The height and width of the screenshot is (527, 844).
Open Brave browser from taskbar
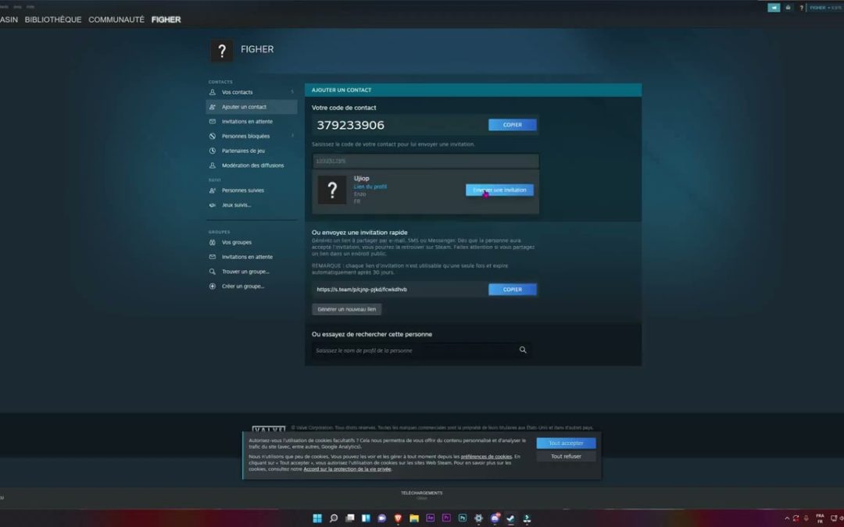[x=398, y=518]
